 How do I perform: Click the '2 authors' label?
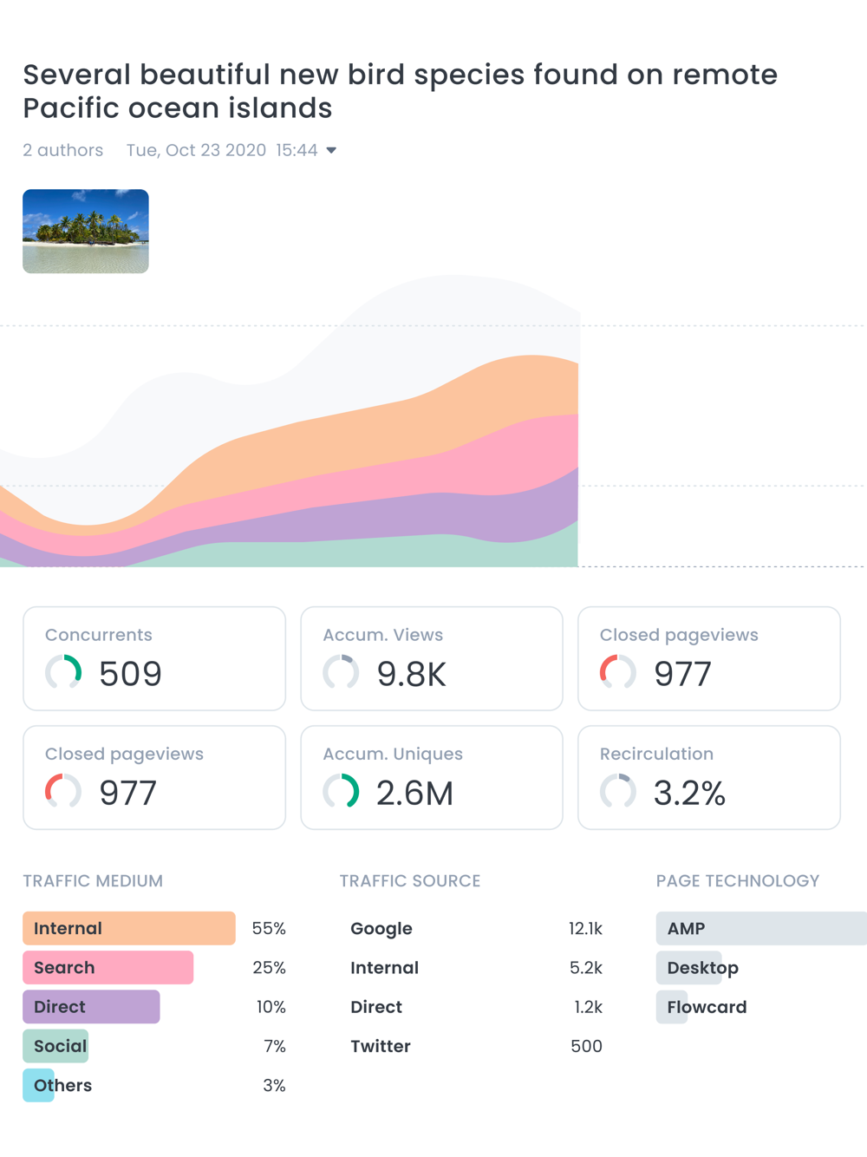click(x=62, y=150)
